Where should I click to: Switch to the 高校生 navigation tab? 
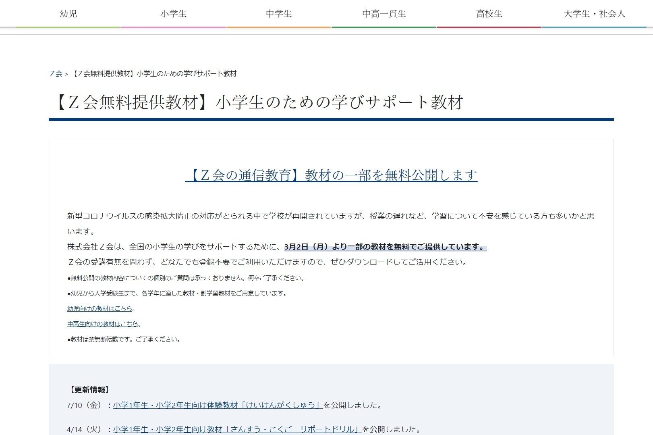[489, 13]
